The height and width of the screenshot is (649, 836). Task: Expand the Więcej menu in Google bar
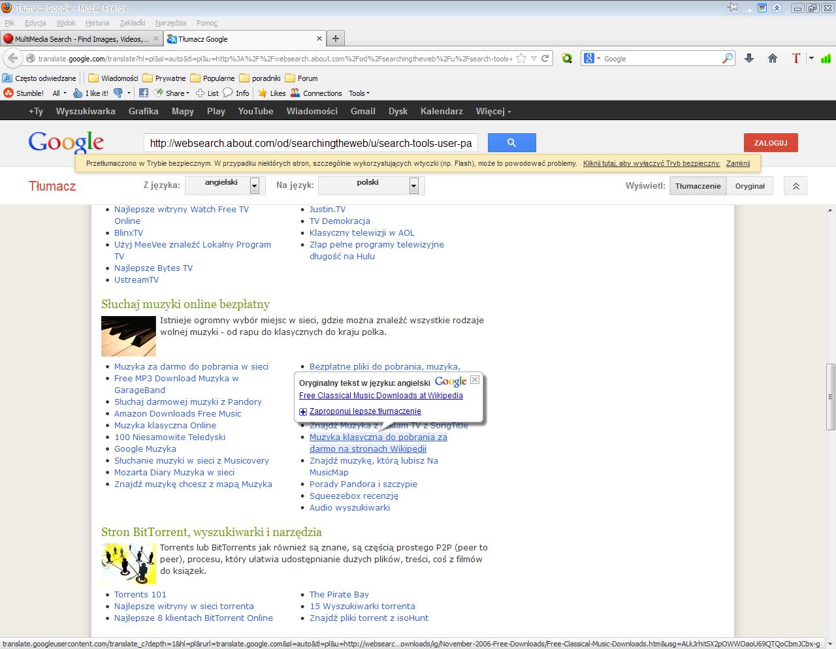(494, 111)
